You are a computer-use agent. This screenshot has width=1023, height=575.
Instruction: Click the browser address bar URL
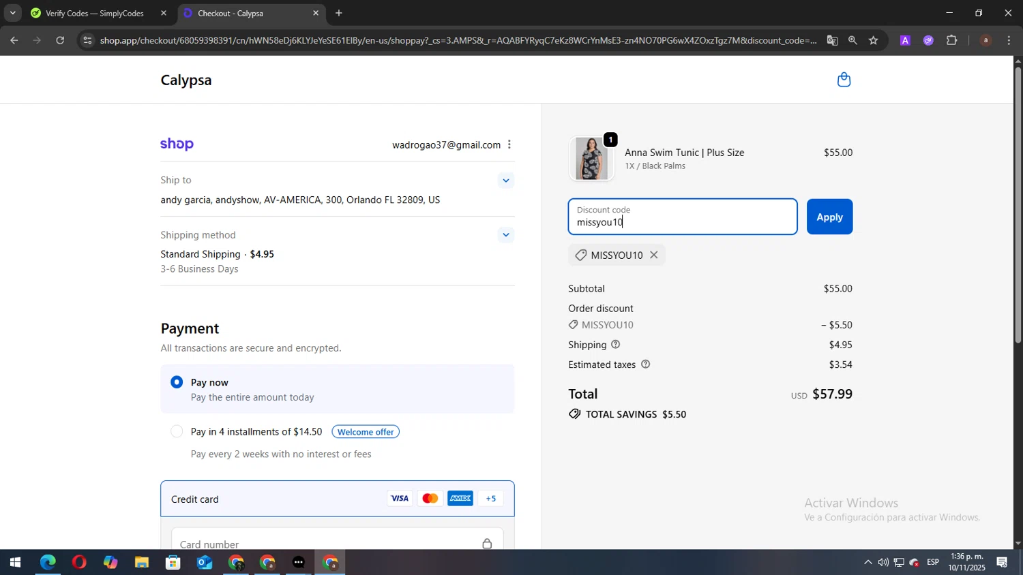(458, 40)
